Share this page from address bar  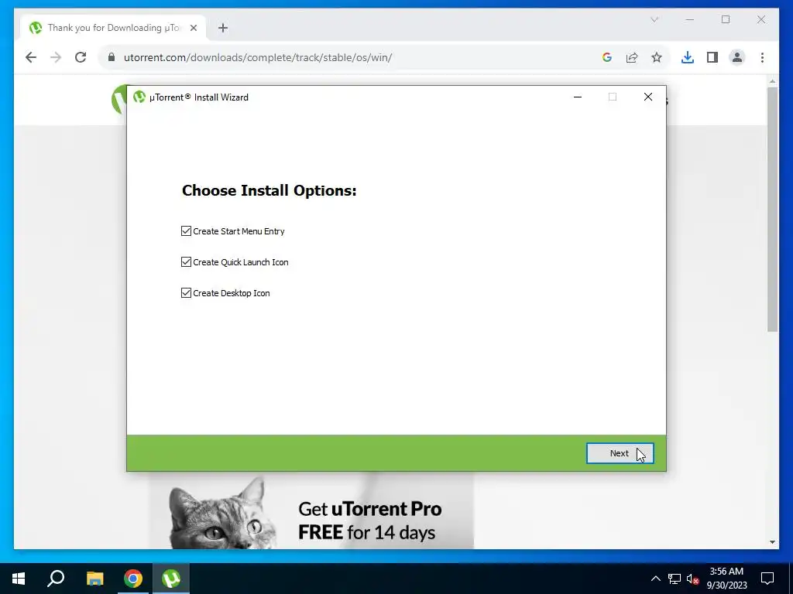click(x=632, y=57)
